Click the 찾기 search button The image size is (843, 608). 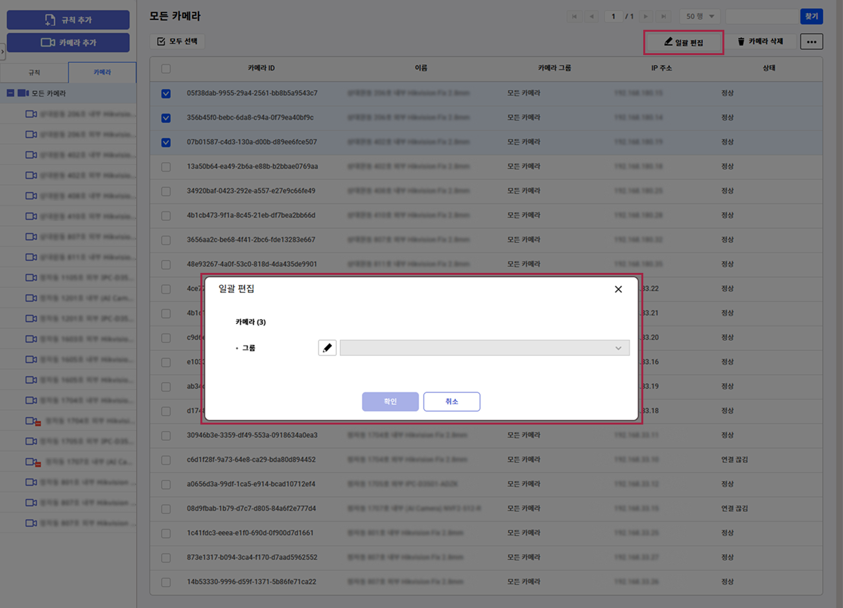pos(811,16)
